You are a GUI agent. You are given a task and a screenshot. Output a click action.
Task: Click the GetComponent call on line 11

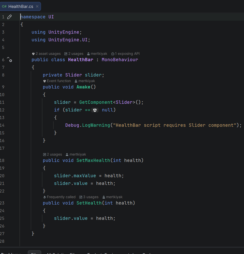[x=96, y=102]
